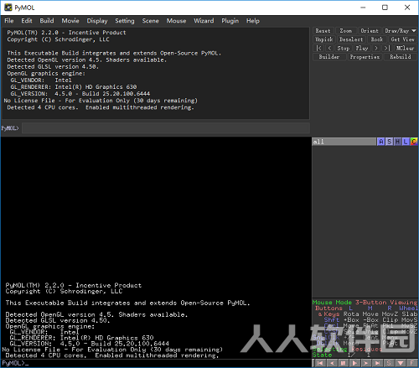Click the bottom step-back icon

[x=332, y=363]
